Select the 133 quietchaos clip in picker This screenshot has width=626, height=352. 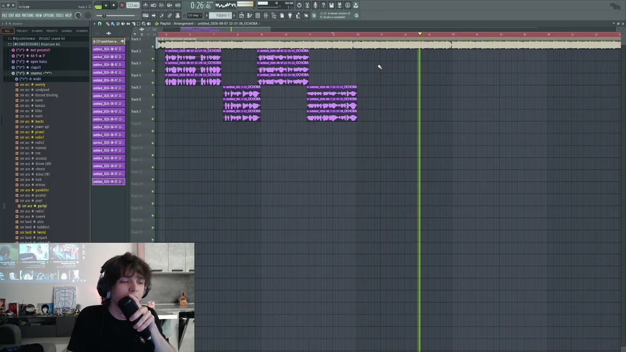(x=109, y=41)
